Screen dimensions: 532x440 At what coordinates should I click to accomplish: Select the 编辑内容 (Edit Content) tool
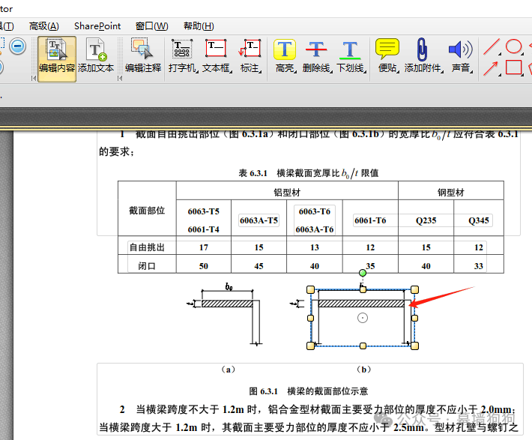point(57,56)
